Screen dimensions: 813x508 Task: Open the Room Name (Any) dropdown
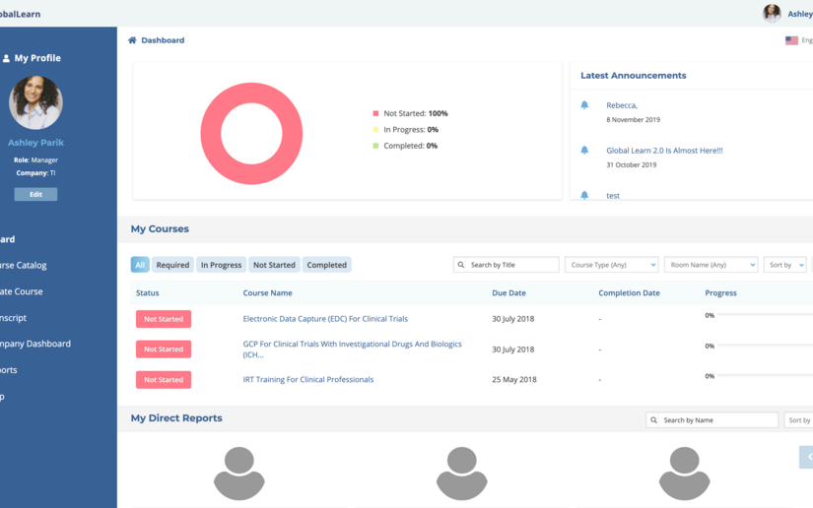[711, 265]
